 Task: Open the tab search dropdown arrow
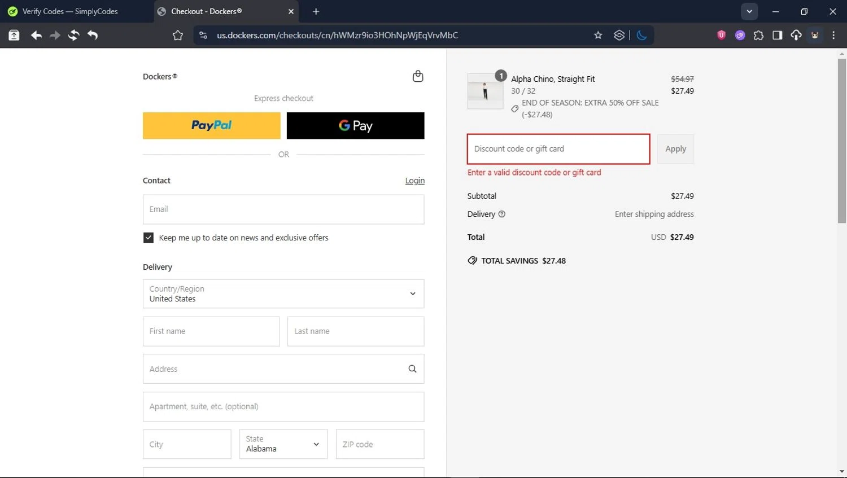[749, 11]
